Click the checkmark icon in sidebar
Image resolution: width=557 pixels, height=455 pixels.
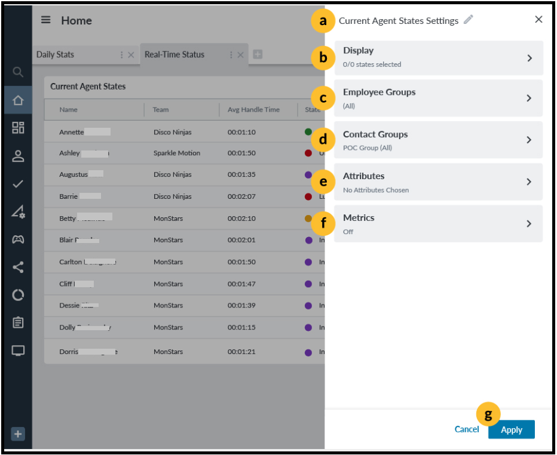[x=18, y=184]
